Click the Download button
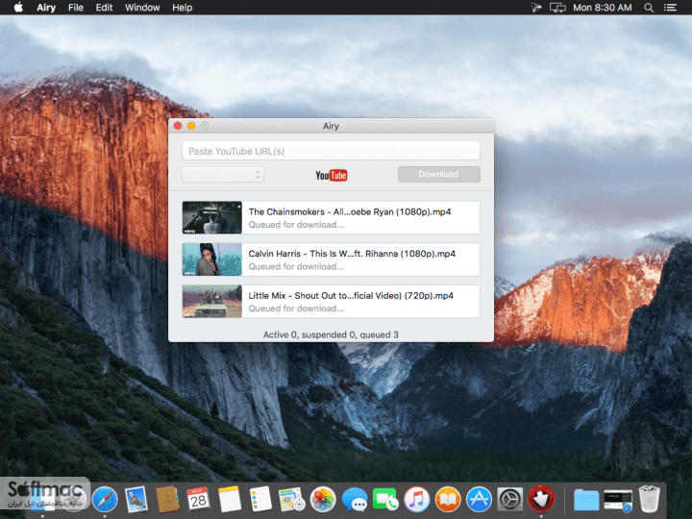The image size is (692, 519). [438, 174]
